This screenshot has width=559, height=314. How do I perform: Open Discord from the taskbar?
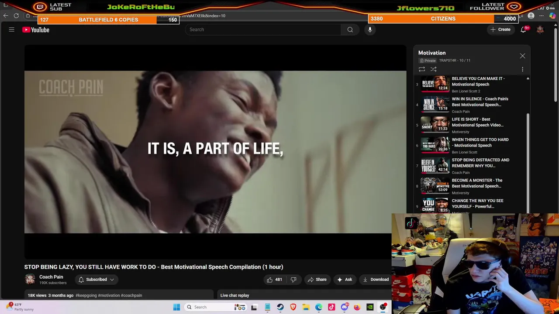tap(345, 307)
